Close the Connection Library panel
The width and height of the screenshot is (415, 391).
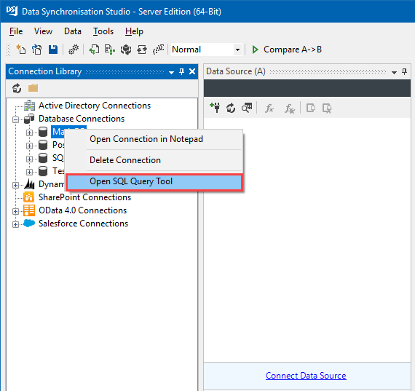click(192, 71)
